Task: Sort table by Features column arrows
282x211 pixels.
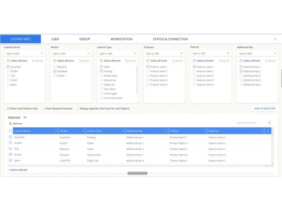Action: tap(262, 131)
